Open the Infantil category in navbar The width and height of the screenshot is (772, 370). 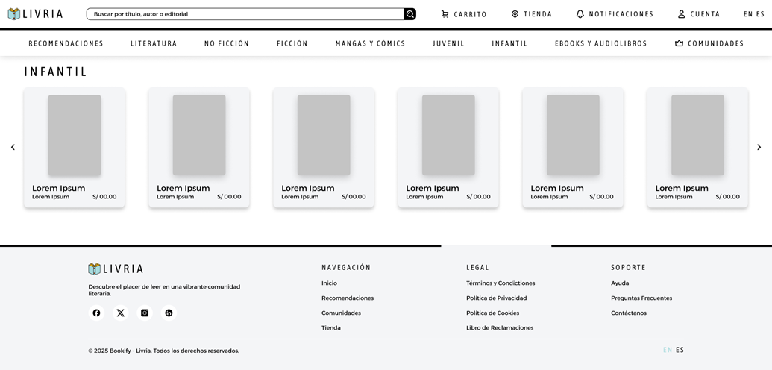509,43
